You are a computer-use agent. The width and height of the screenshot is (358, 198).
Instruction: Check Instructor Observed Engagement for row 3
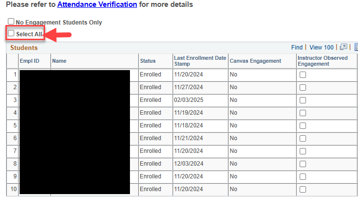pyautogui.click(x=303, y=100)
